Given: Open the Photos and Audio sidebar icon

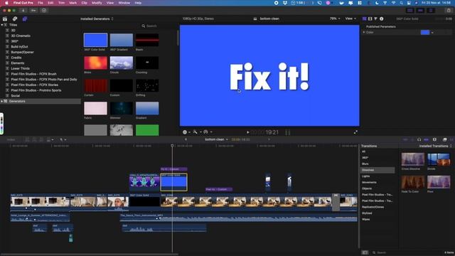Looking at the screenshot, I should [15, 19].
